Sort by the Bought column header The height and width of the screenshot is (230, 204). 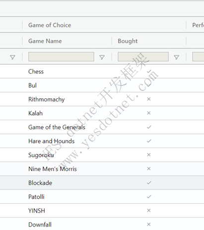click(x=128, y=41)
